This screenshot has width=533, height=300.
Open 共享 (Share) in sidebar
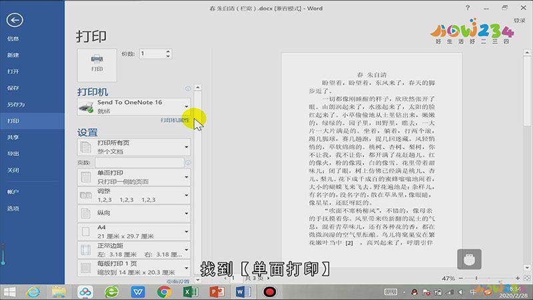pos(13,137)
